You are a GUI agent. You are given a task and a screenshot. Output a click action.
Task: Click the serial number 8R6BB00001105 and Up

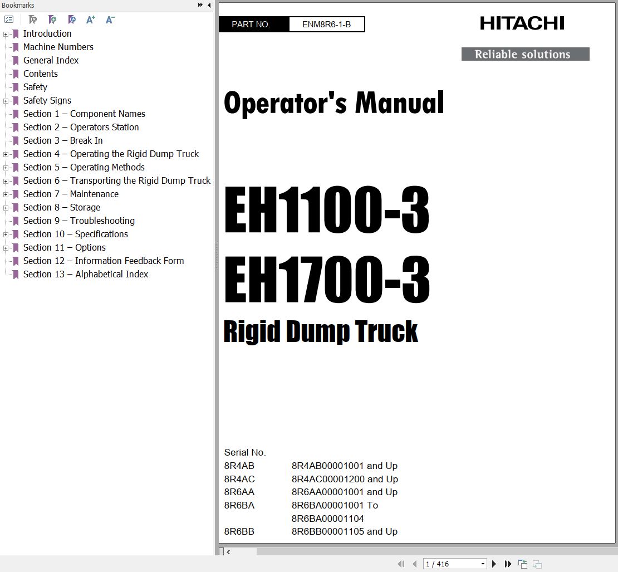pyautogui.click(x=345, y=532)
